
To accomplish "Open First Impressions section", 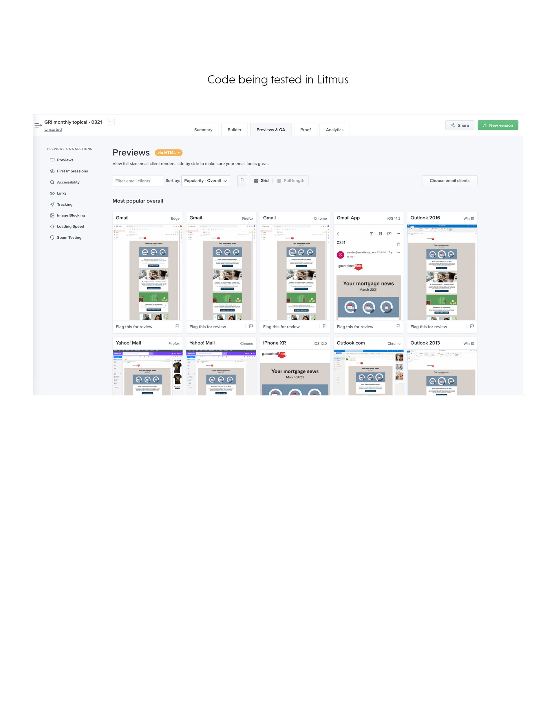I will 69,171.
